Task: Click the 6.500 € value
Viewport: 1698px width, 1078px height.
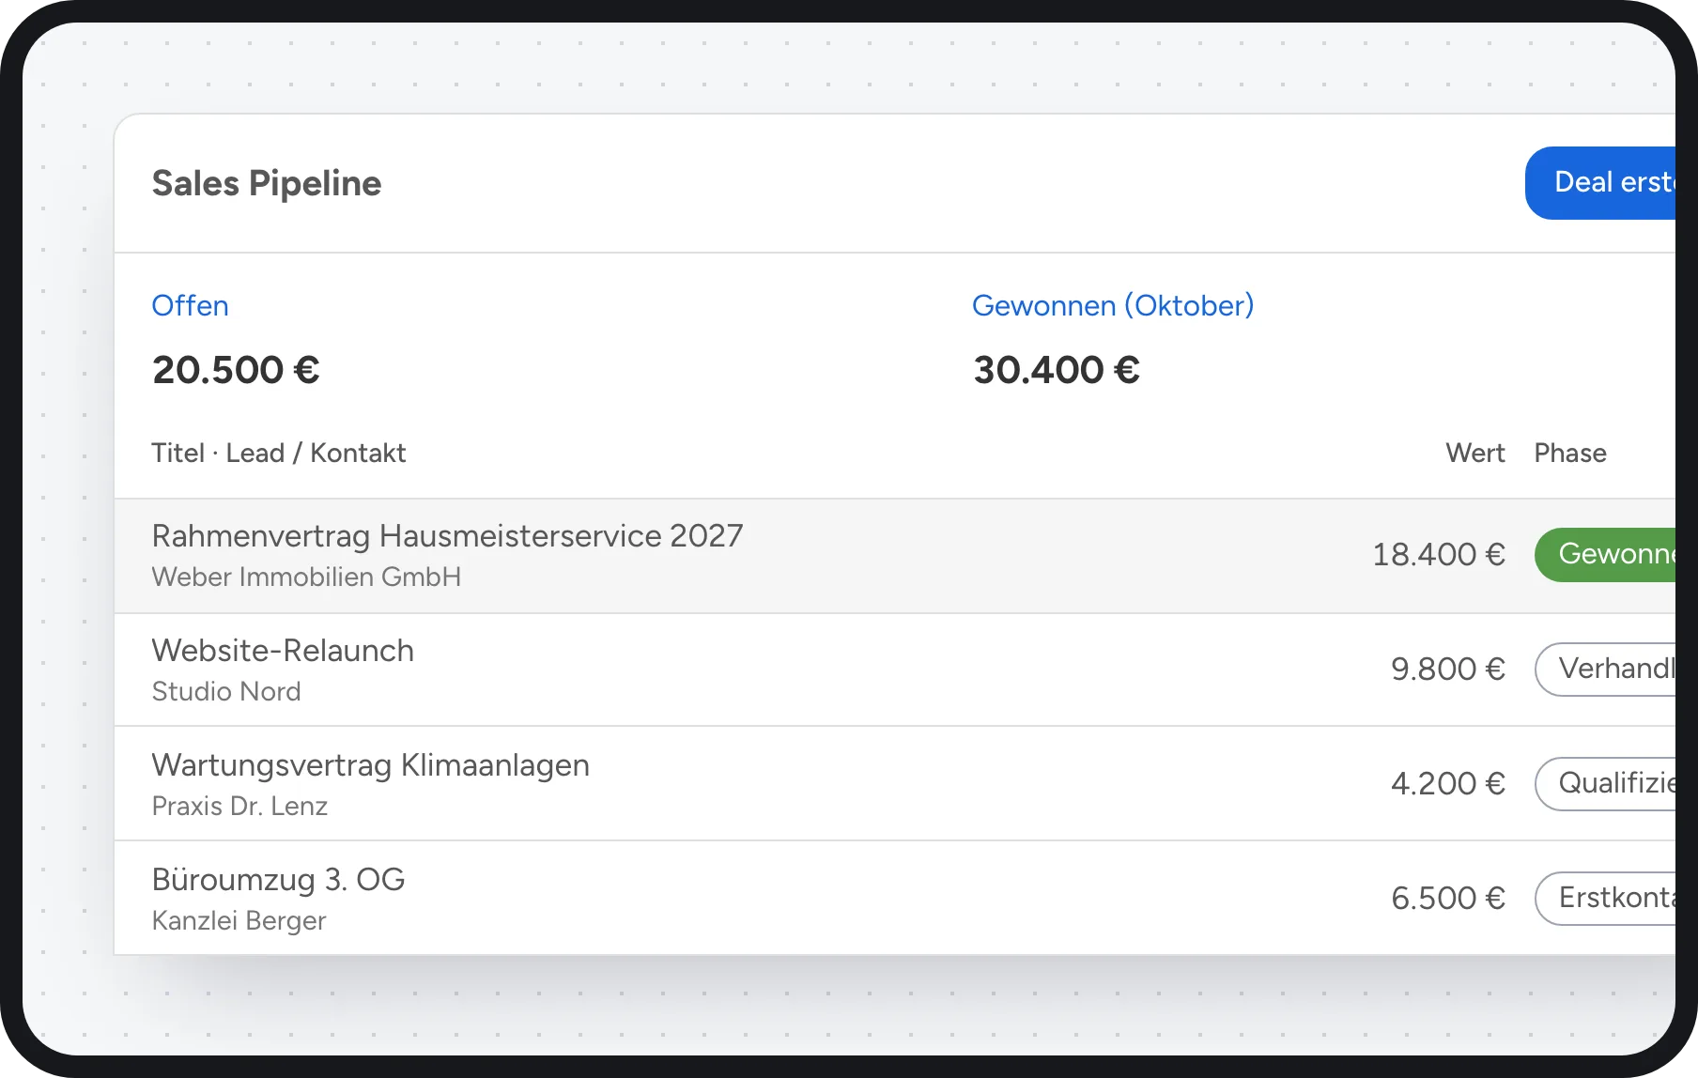Action: coord(1448,899)
